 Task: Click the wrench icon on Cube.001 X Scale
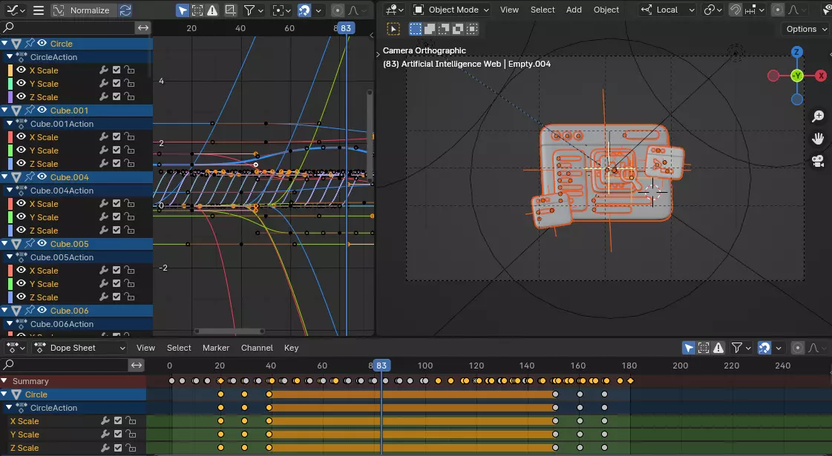click(104, 137)
